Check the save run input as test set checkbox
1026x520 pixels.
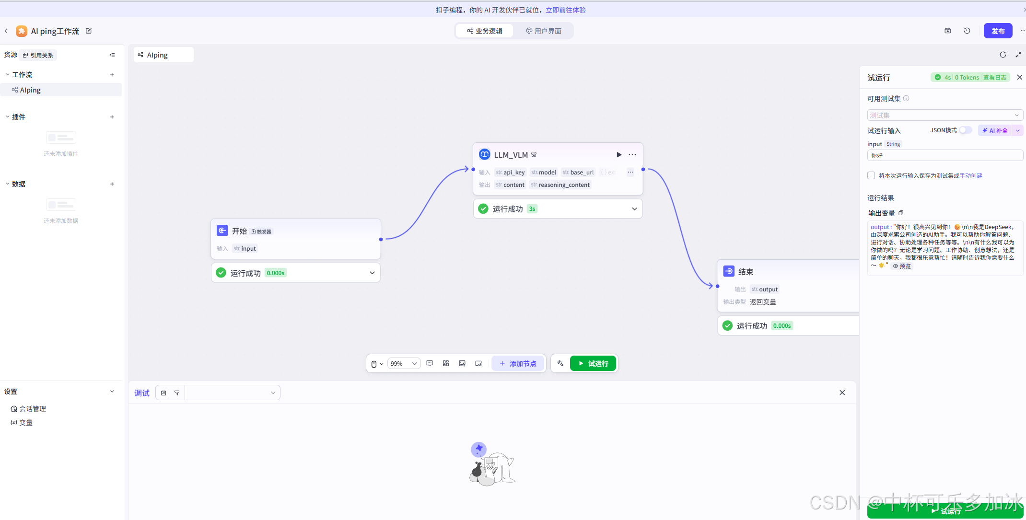tap(871, 175)
